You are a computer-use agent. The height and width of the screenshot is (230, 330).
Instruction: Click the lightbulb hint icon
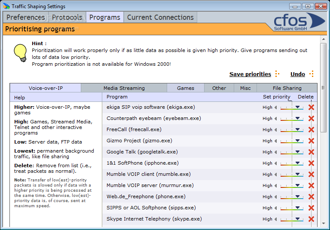pyautogui.click(x=20, y=52)
